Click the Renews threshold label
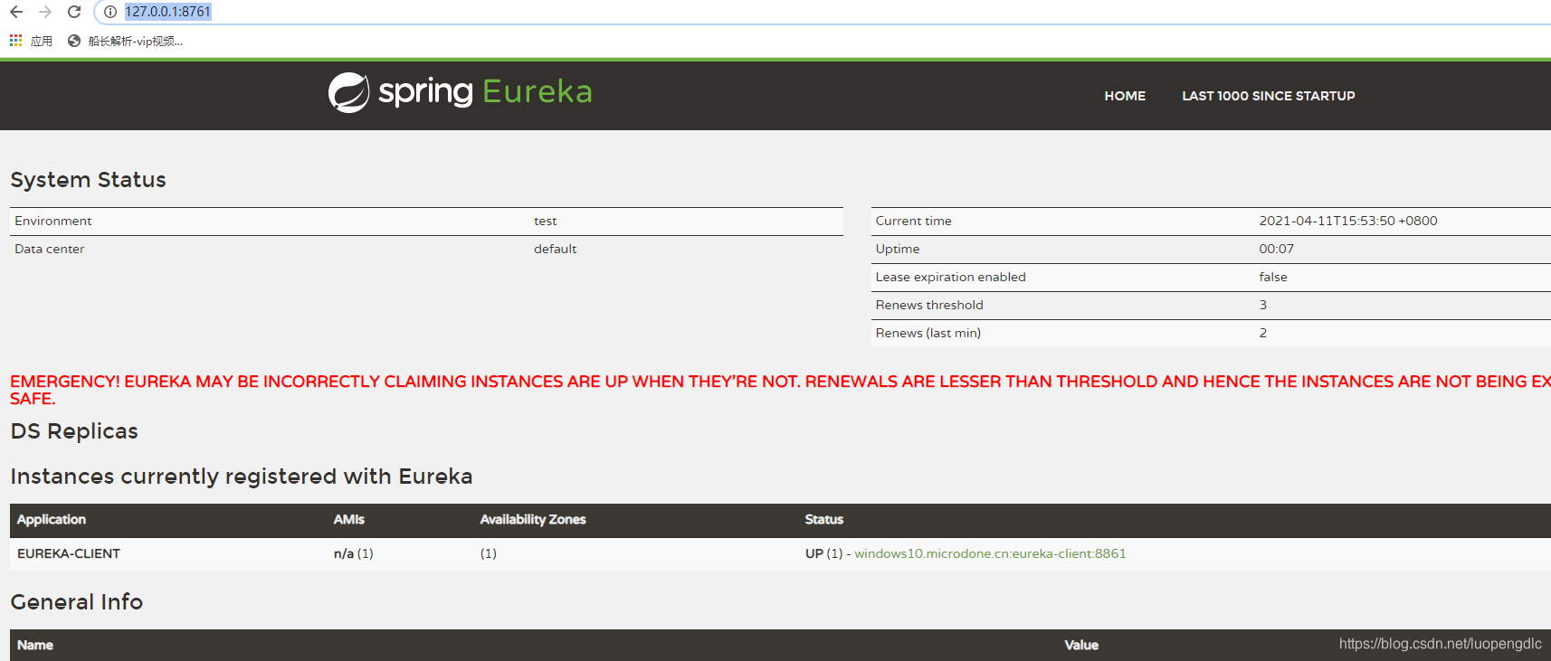This screenshot has width=1551, height=661. (x=929, y=305)
